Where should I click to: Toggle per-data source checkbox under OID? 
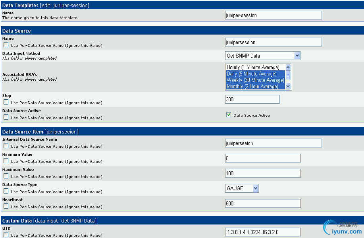pos(6,235)
